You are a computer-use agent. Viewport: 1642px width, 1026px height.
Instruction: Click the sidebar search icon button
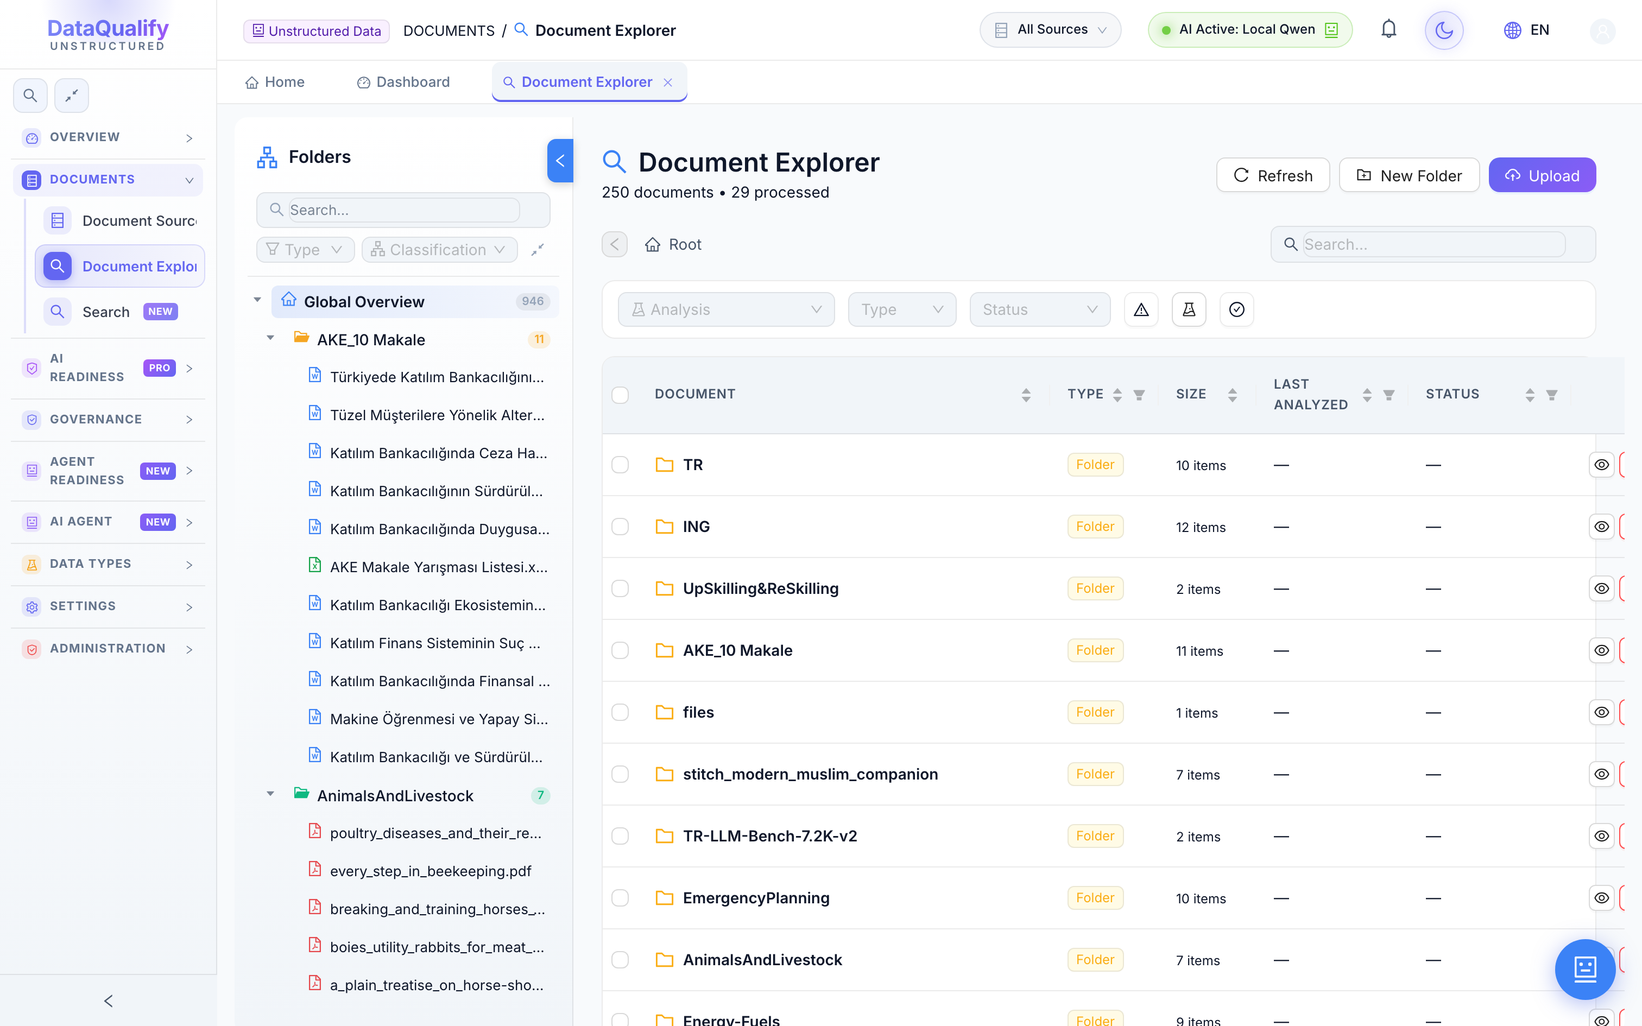tap(30, 96)
